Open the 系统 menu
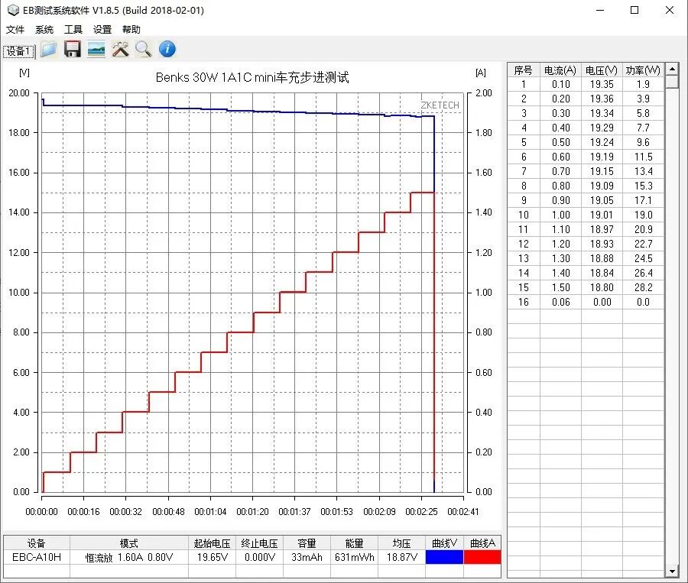The width and height of the screenshot is (688, 583). (x=44, y=29)
